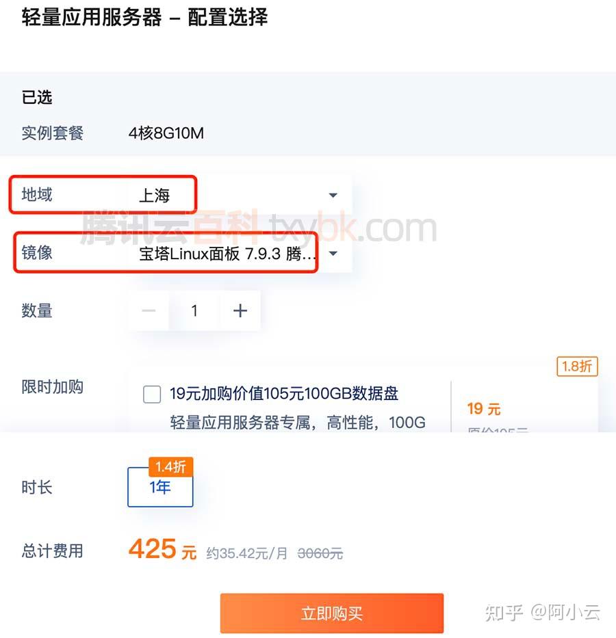Select the 1年 duration option
This screenshot has width=616, height=638.
160,487
